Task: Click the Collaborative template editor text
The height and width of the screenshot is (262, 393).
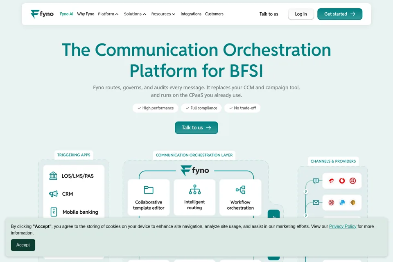Action: (x=149, y=205)
